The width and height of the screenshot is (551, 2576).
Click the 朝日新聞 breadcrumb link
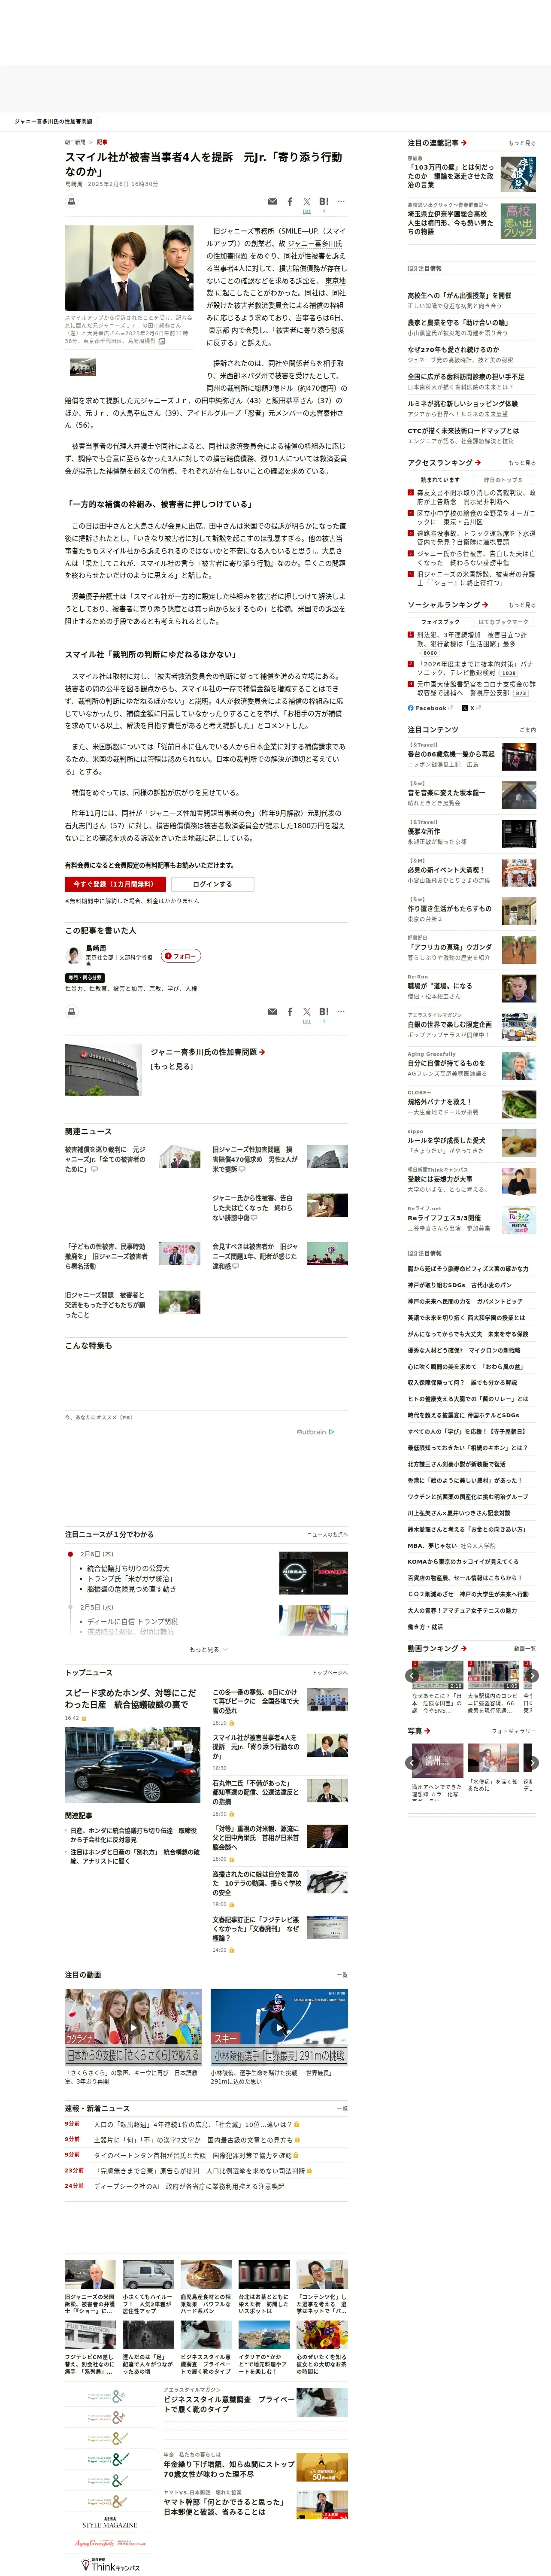[75, 142]
